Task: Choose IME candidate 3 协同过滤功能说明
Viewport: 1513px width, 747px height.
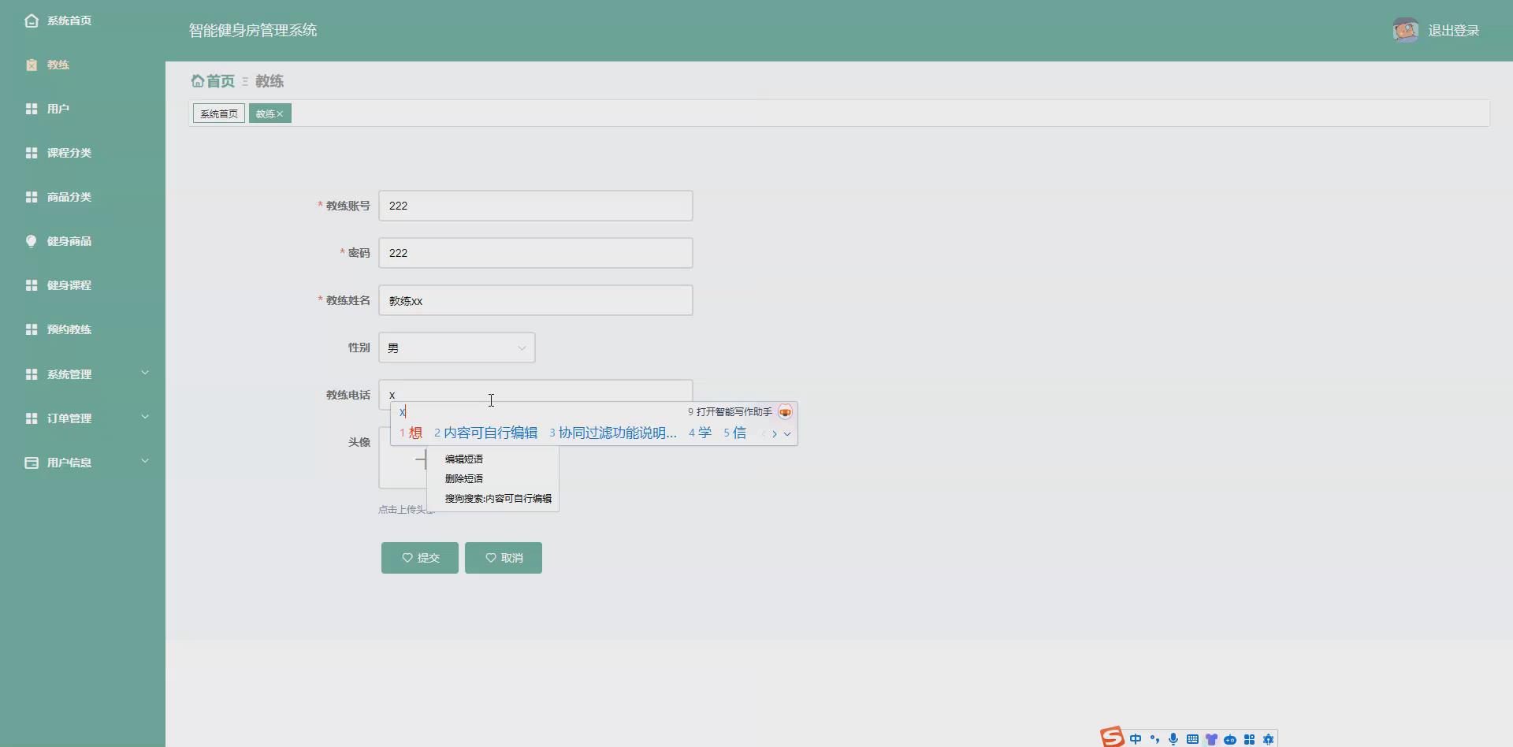Action: (613, 433)
